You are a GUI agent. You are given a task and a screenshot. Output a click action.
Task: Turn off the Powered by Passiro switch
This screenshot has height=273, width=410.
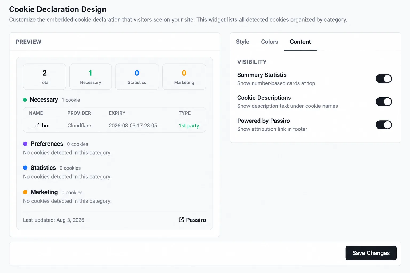pyautogui.click(x=384, y=125)
